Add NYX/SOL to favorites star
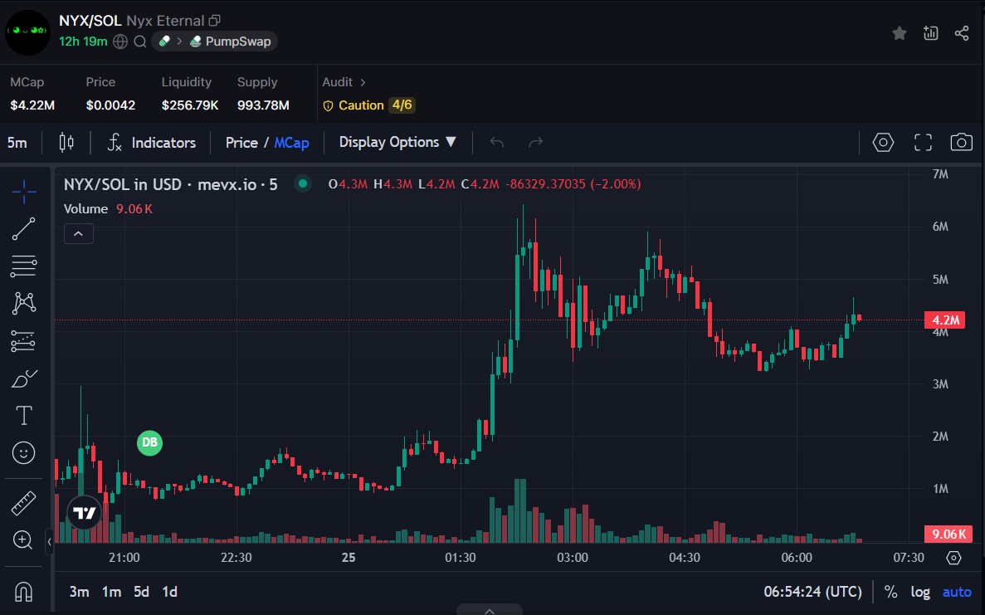Viewport: 985px width, 615px height. 899,33
